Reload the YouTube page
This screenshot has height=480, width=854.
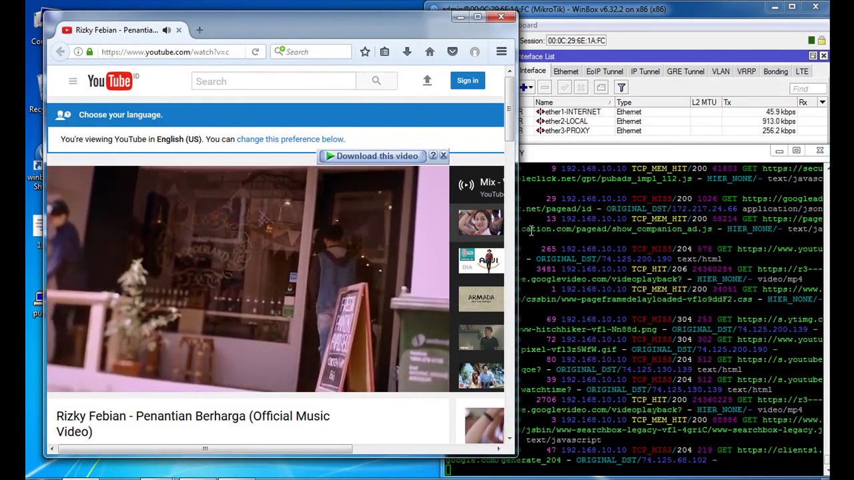tap(255, 51)
